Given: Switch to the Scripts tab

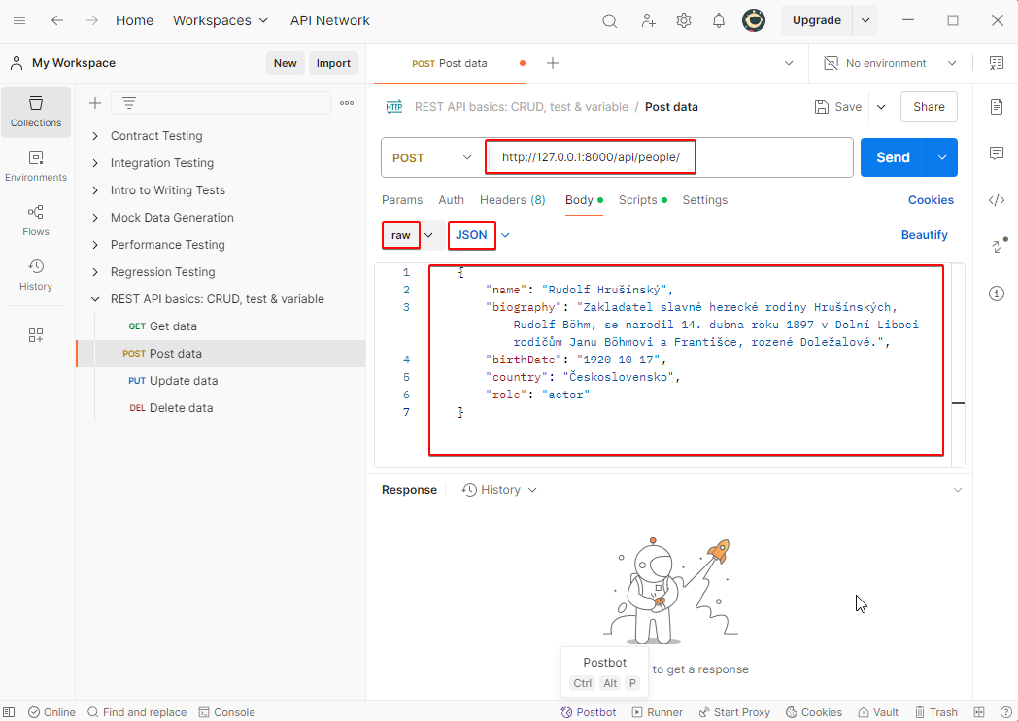Looking at the screenshot, I should 643,200.
